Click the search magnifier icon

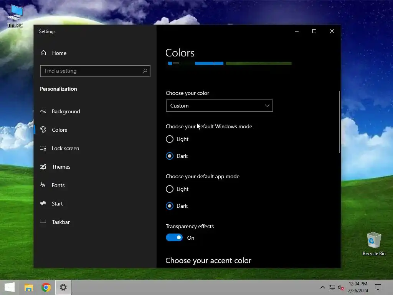145,71
